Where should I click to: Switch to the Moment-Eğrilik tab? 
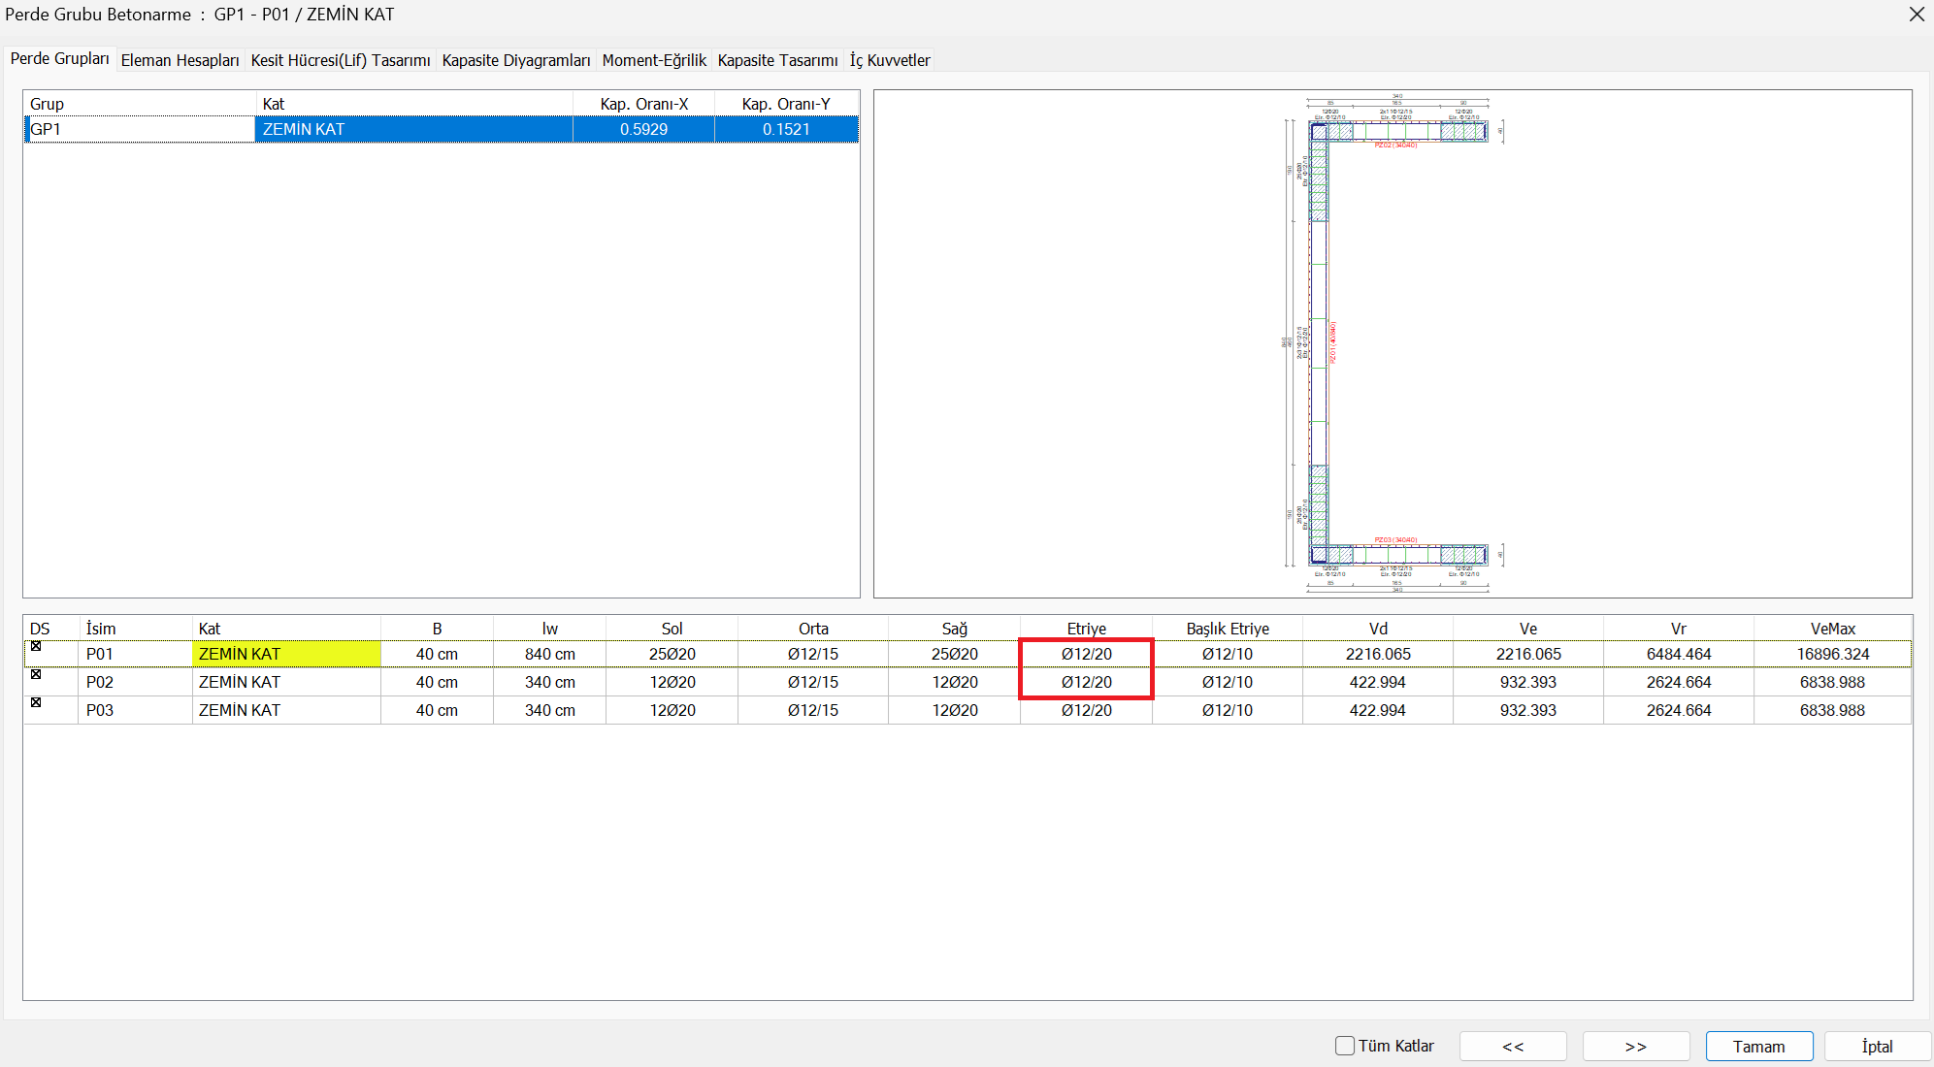click(653, 60)
